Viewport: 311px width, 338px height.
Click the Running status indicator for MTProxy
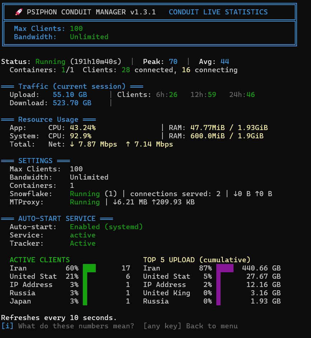pos(85,202)
